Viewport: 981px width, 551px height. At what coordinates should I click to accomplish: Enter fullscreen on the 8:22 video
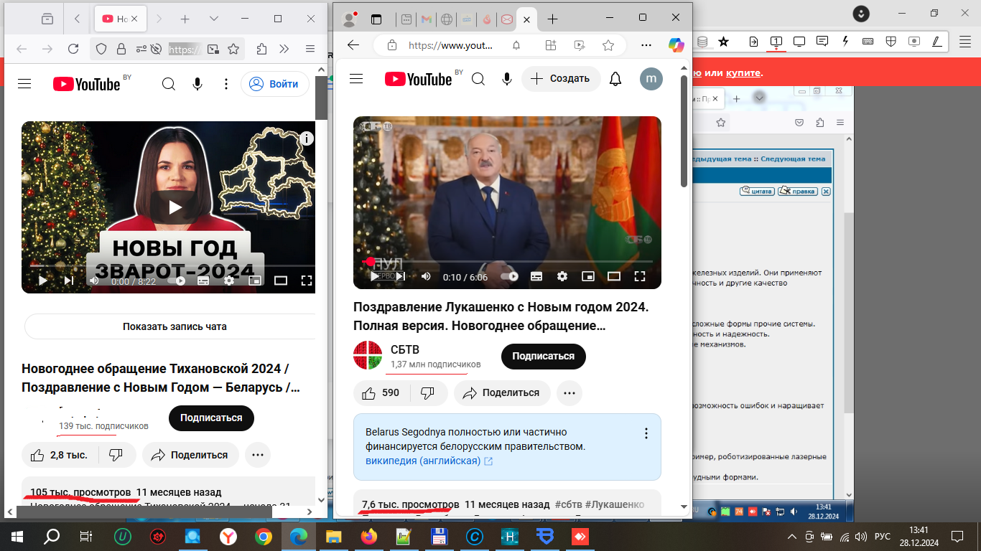307,281
